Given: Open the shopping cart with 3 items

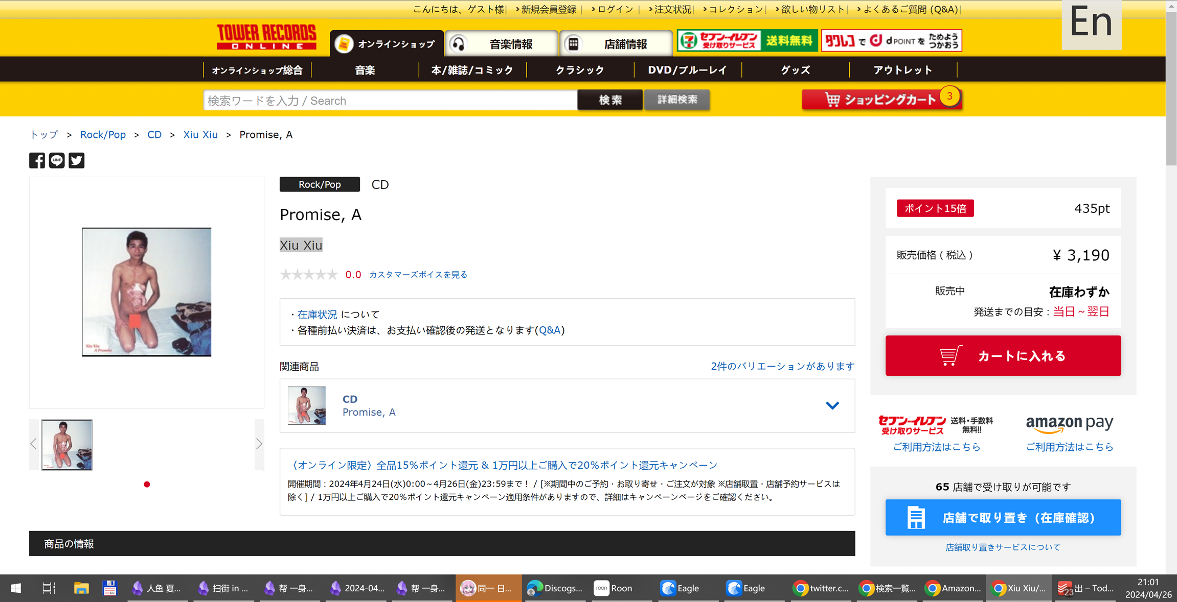Looking at the screenshot, I should point(881,100).
